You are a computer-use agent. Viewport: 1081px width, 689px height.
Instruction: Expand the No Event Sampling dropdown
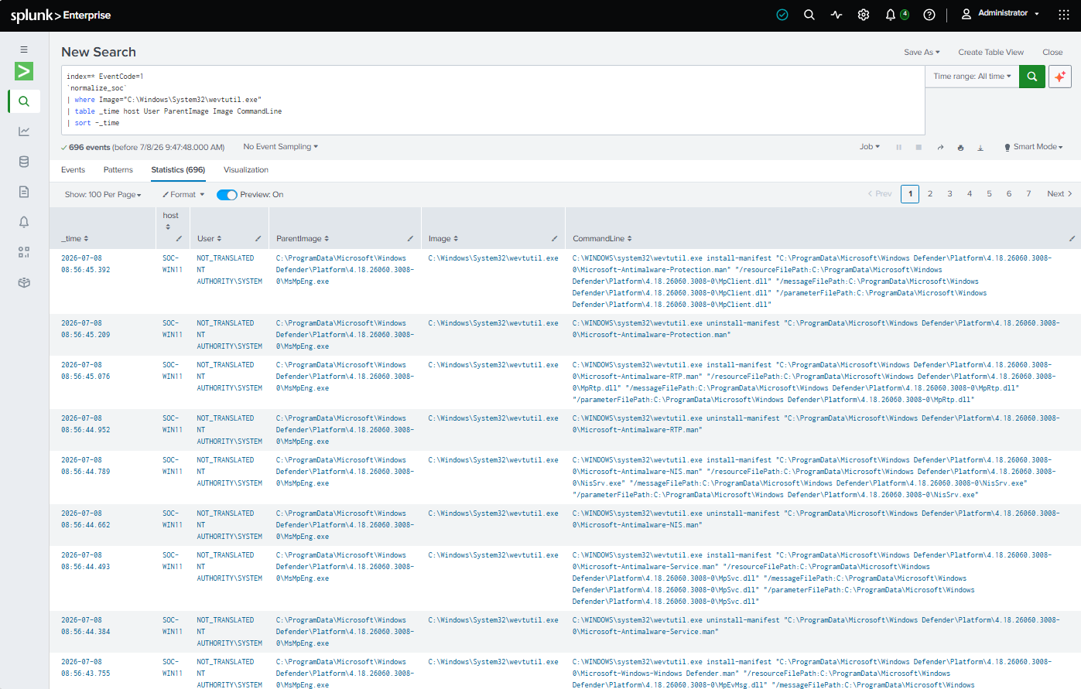point(280,147)
